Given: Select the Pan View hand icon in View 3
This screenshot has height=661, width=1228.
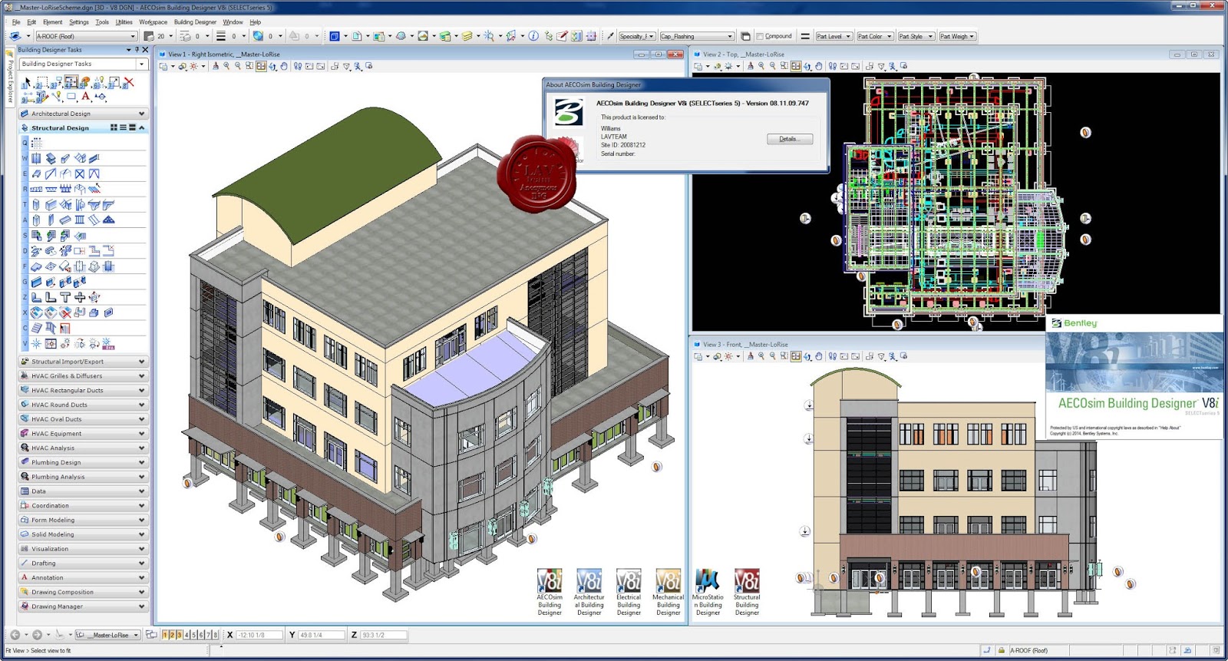Looking at the screenshot, I should tap(819, 356).
